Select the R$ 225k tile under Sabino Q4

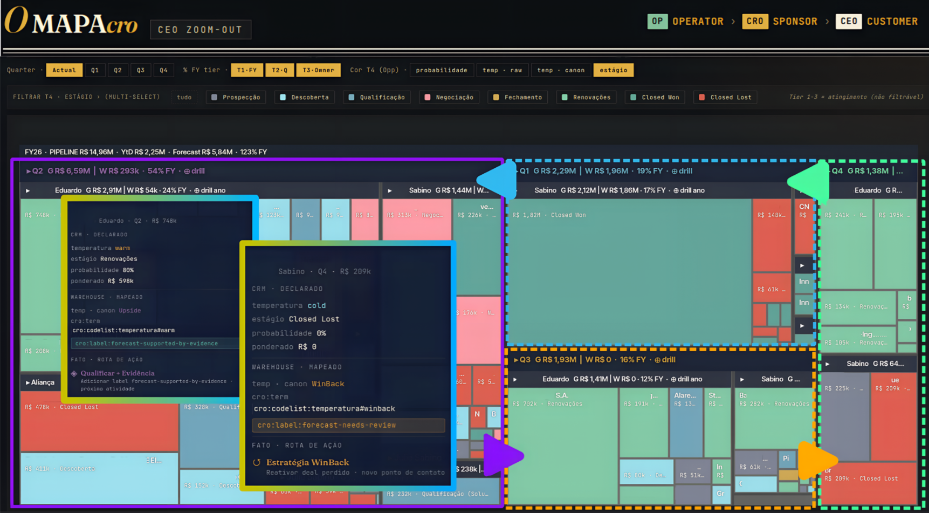click(844, 416)
